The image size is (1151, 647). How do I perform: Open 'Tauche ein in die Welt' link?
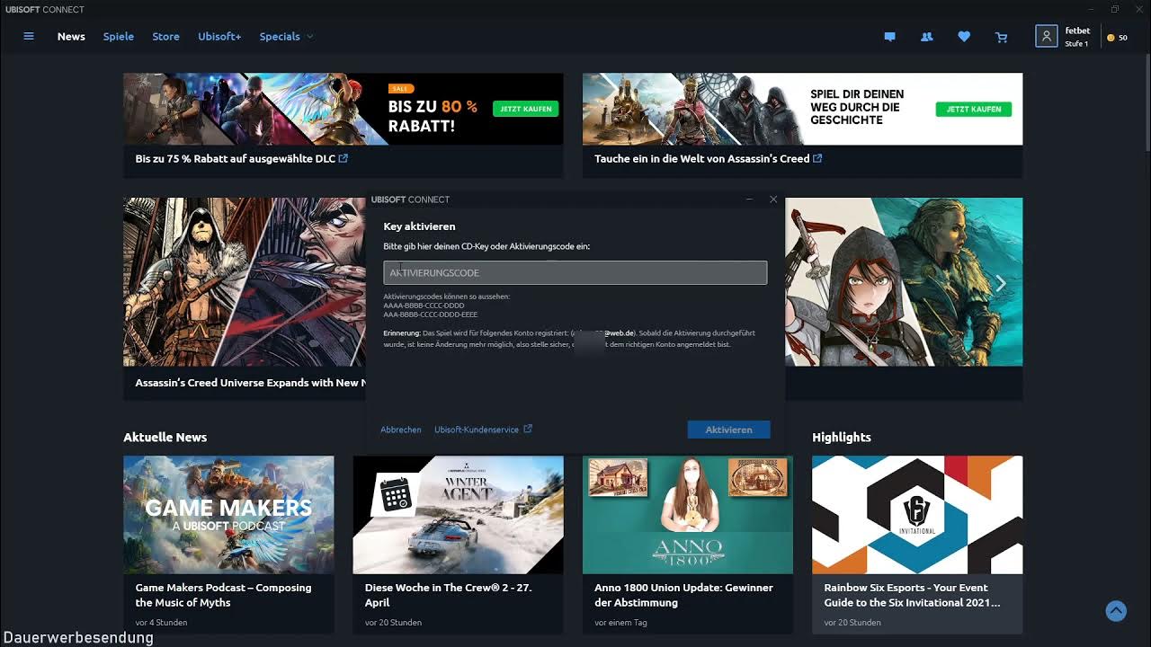(702, 158)
